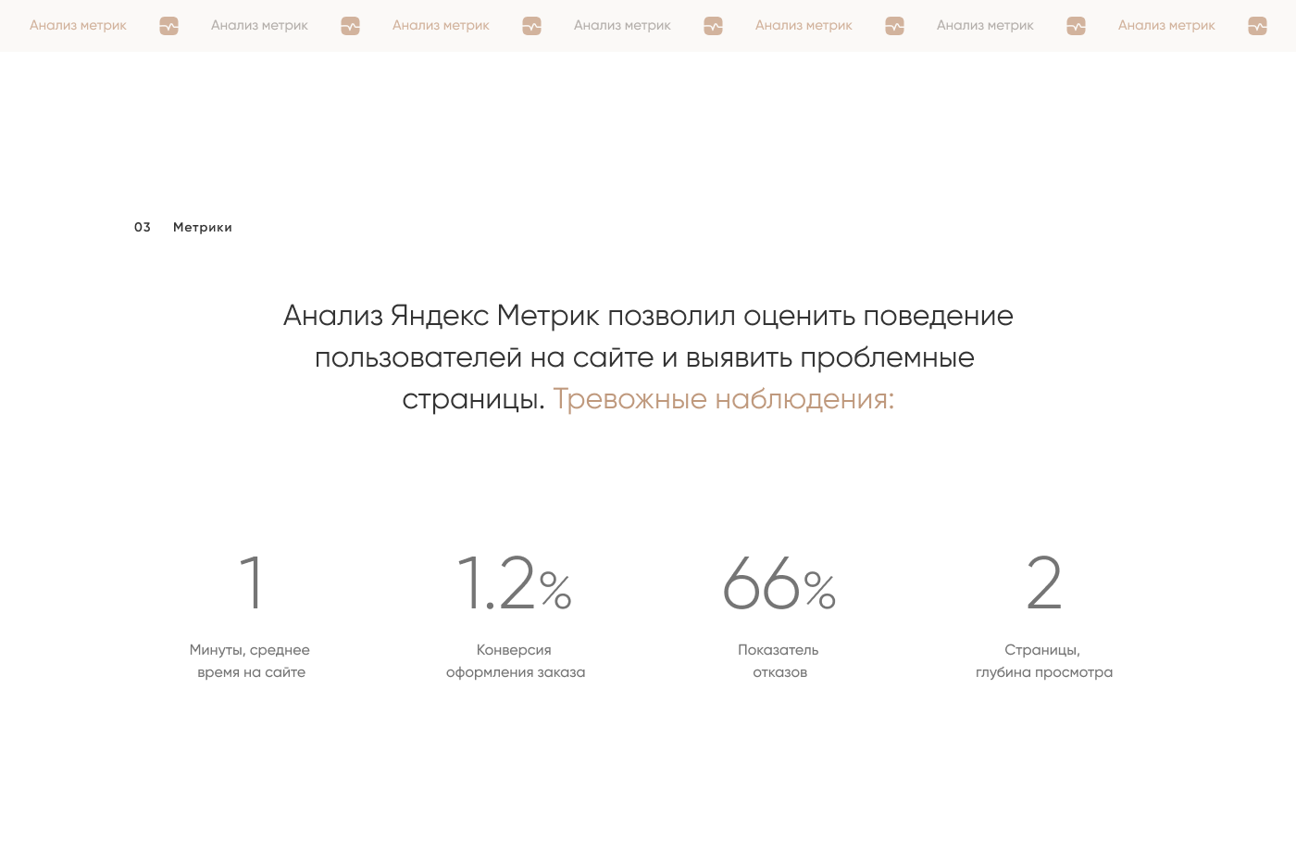Viewport: 1296px width, 851px height.
Task: Click the '03' section number
Action: pos(143,227)
